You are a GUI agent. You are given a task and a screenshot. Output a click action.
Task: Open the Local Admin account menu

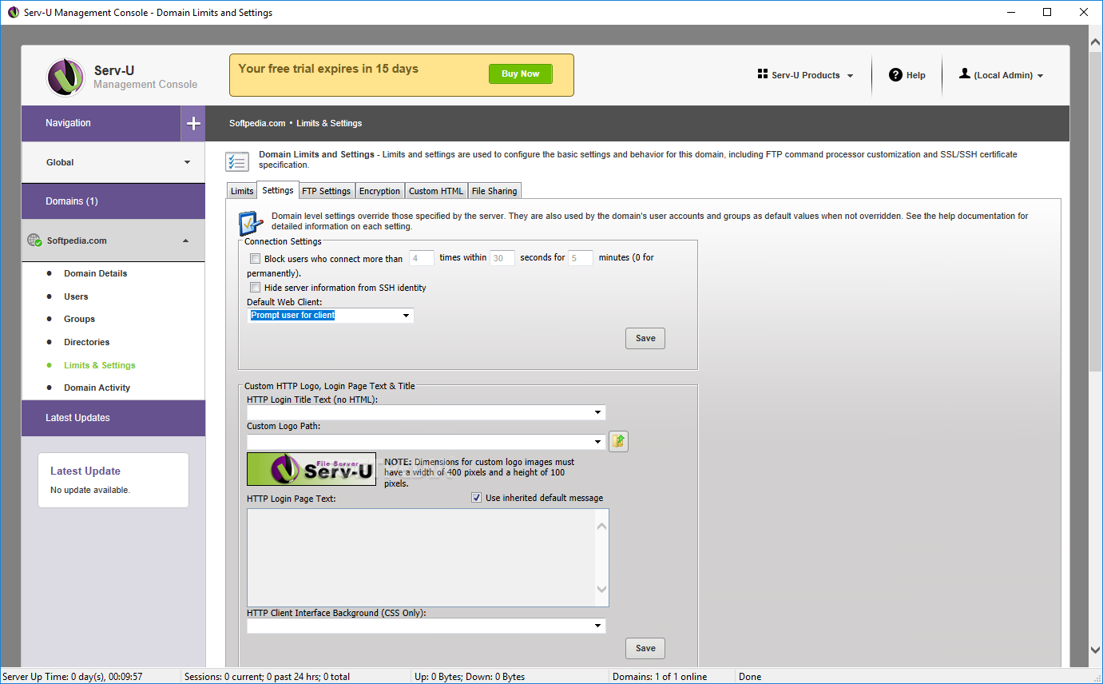1002,75
